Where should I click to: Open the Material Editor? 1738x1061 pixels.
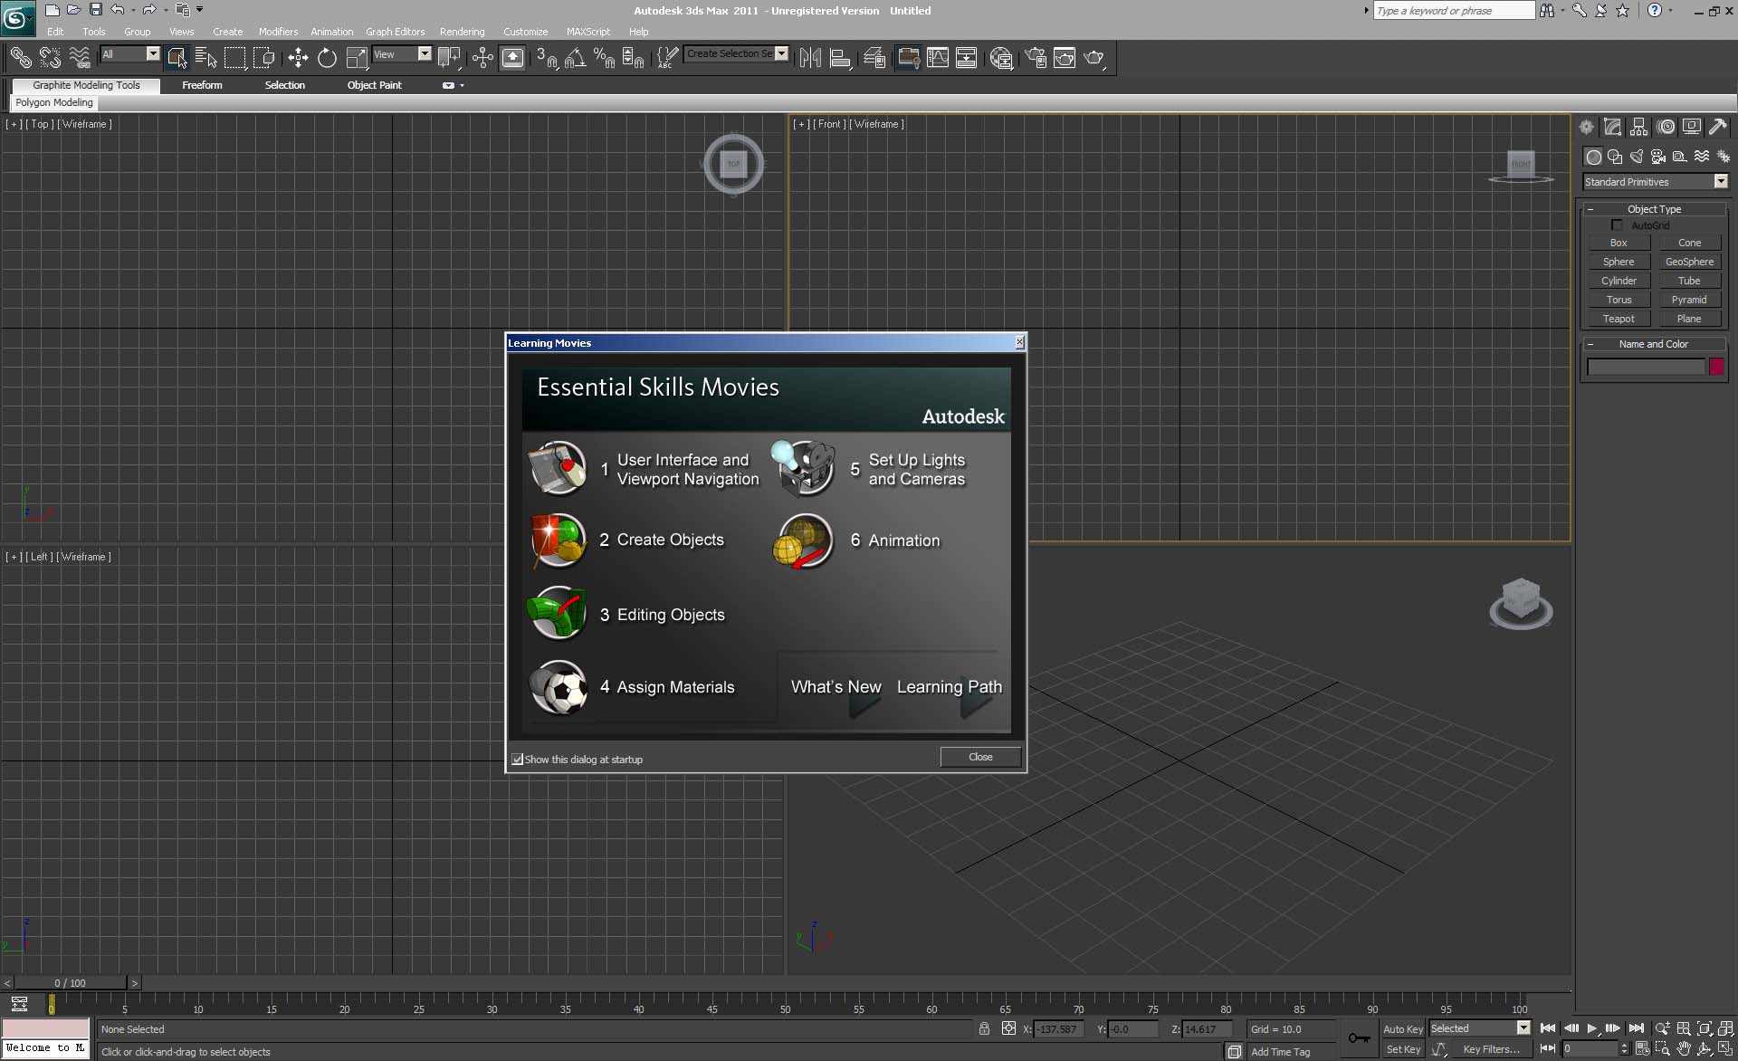click(x=1001, y=58)
